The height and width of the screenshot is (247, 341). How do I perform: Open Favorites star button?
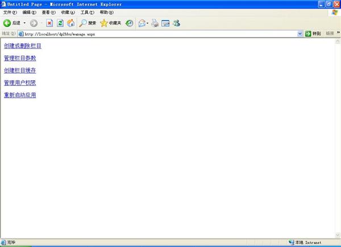click(110, 23)
